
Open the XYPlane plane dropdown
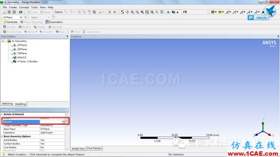tap(21, 17)
